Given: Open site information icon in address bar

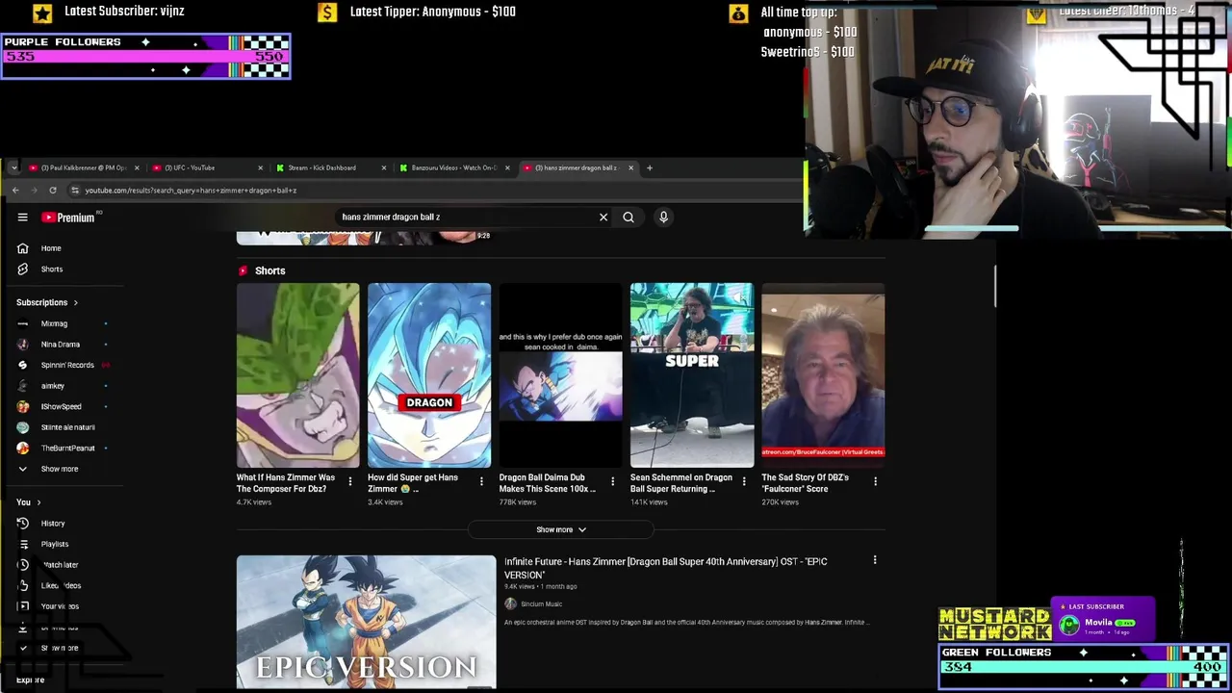Looking at the screenshot, I should pyautogui.click(x=75, y=191).
